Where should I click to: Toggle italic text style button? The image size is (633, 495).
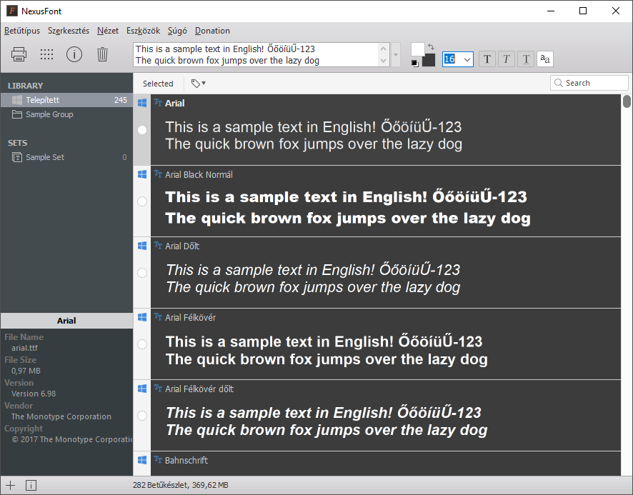(x=507, y=59)
